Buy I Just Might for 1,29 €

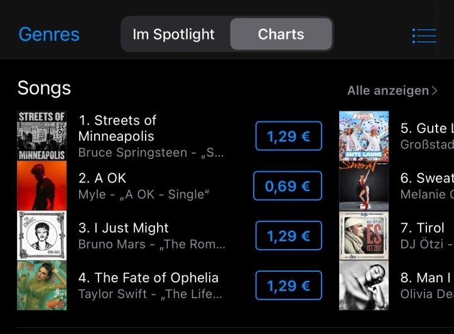288,236
